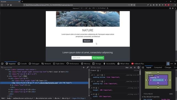Open the Debugger tab
Screen dimensions: 177x100
pos(34,64)
